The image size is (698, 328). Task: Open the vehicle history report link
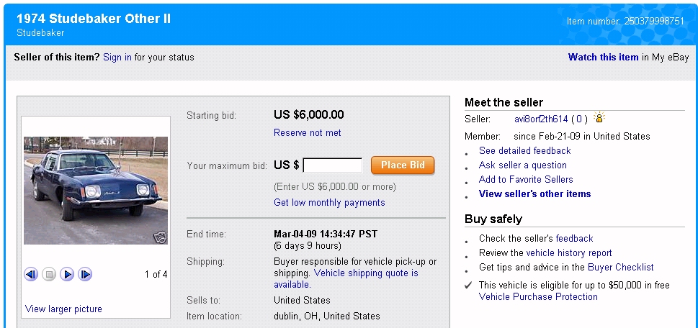tap(569, 253)
